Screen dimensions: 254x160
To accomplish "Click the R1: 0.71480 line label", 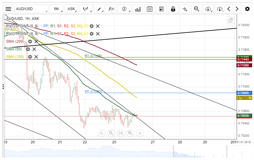I will 93,56.
